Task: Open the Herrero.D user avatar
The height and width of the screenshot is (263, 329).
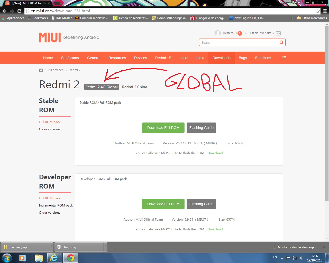Action: [218, 33]
